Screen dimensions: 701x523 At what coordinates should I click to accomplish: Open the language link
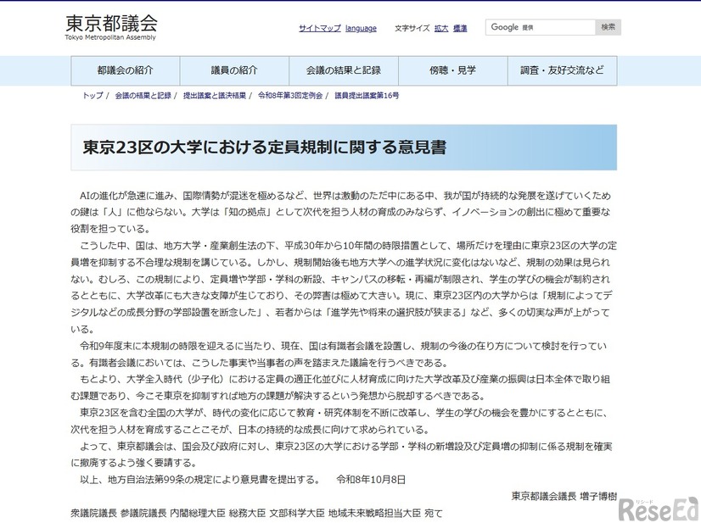pos(361,28)
